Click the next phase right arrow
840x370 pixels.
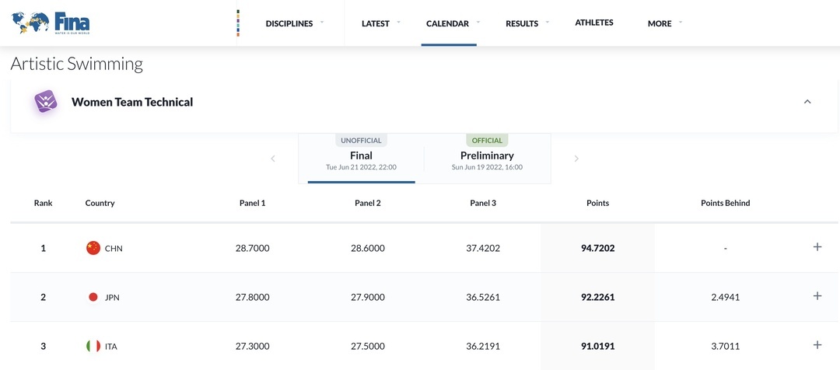(576, 159)
